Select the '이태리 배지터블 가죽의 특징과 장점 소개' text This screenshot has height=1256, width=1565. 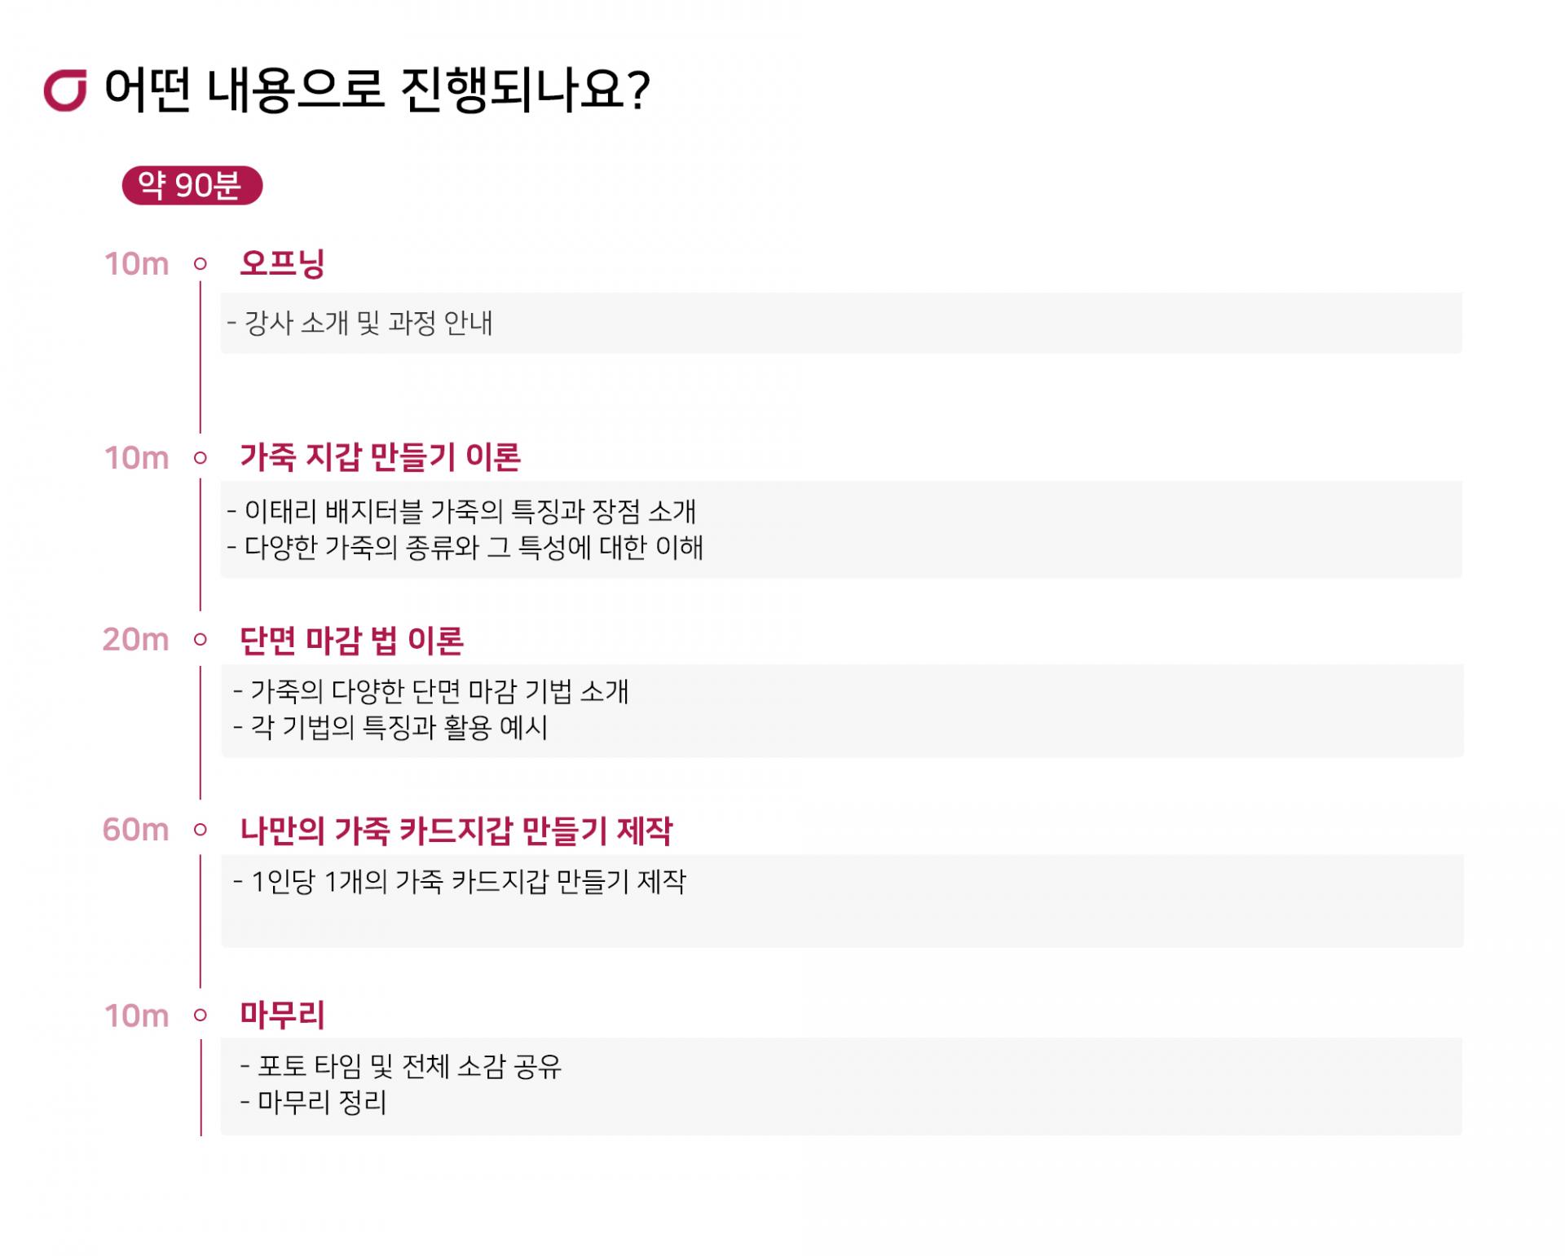[462, 512]
